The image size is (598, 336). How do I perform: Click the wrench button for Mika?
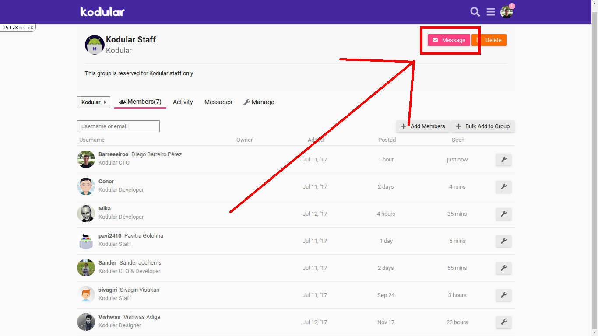(x=503, y=214)
